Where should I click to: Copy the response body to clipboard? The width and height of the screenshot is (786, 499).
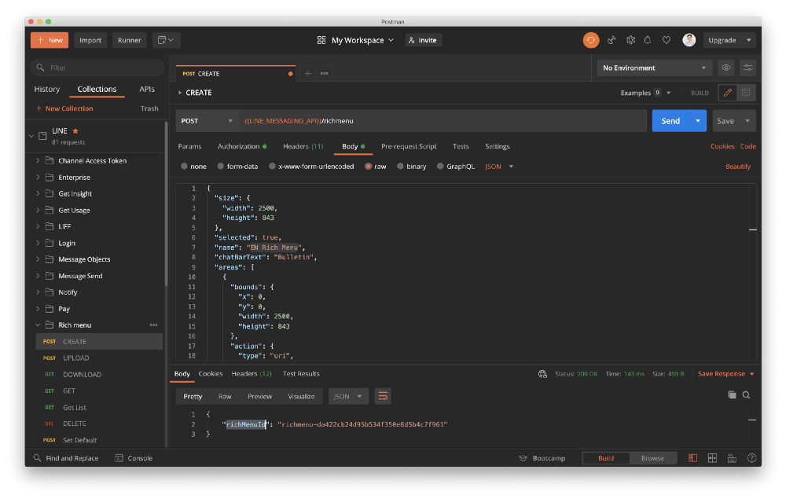pyautogui.click(x=732, y=394)
